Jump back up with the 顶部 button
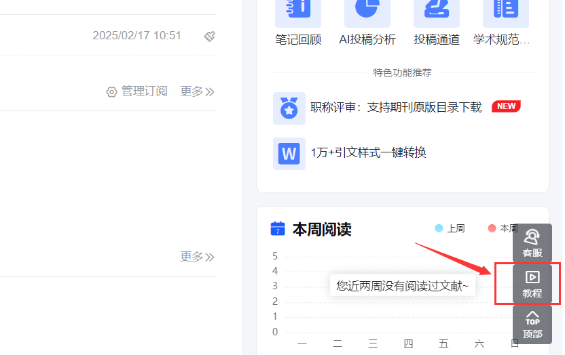Screen dimensions: 565x355 (532, 324)
